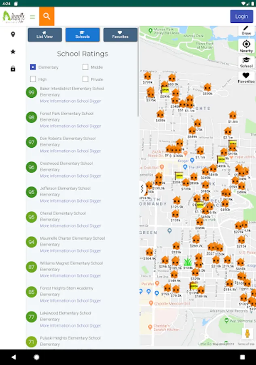Open School Digger link for Forest Park Elementary
This screenshot has width=256, height=365.
tap(70, 126)
